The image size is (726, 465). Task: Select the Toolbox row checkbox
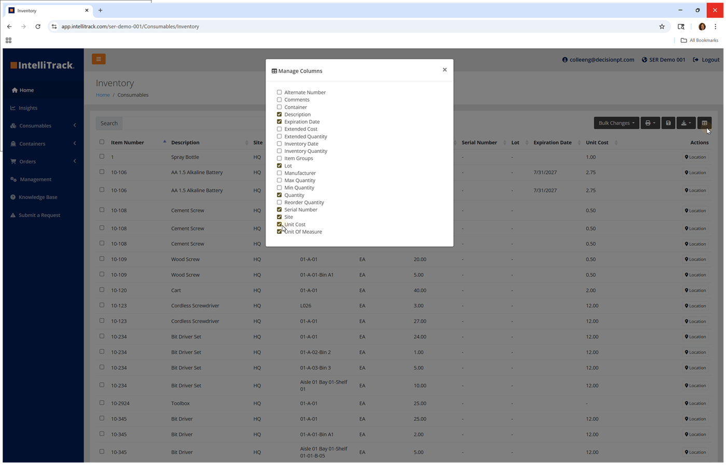[x=102, y=403]
